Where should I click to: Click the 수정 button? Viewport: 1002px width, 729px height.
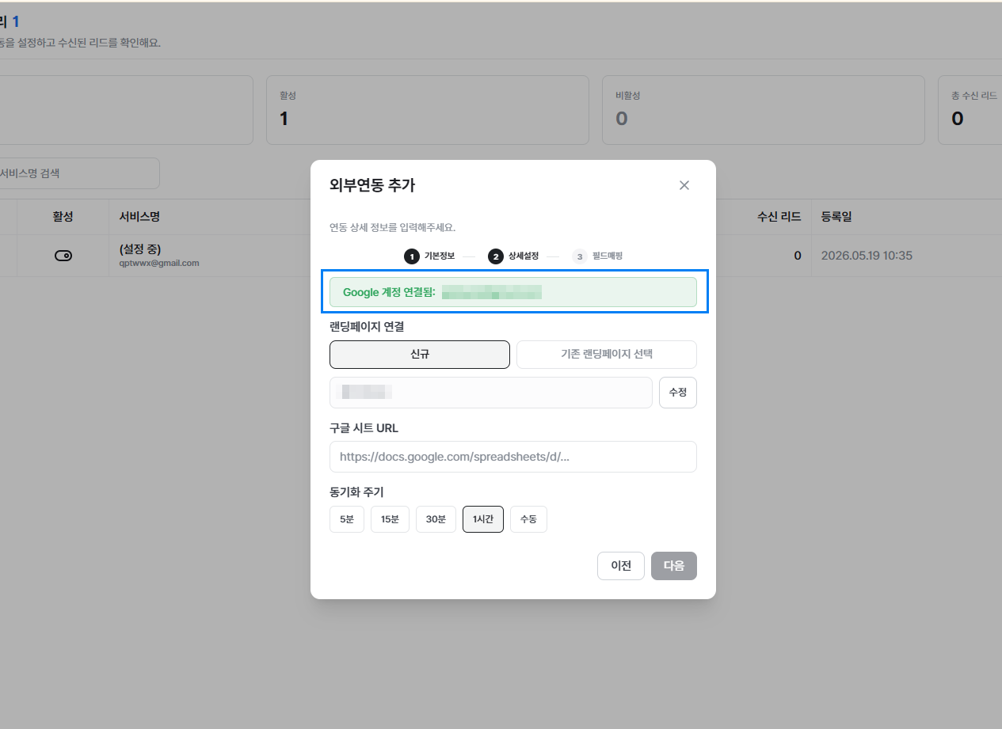point(678,393)
